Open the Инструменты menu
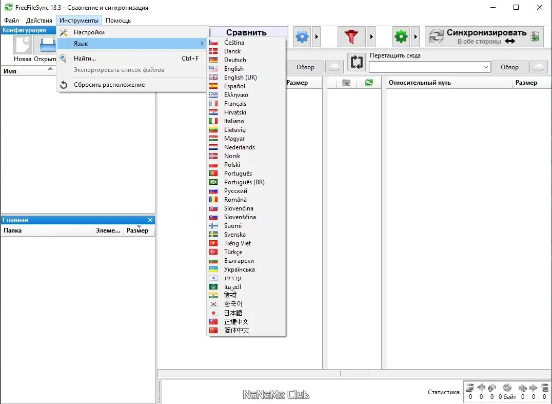Image resolution: width=552 pixels, height=404 pixels. tap(79, 21)
